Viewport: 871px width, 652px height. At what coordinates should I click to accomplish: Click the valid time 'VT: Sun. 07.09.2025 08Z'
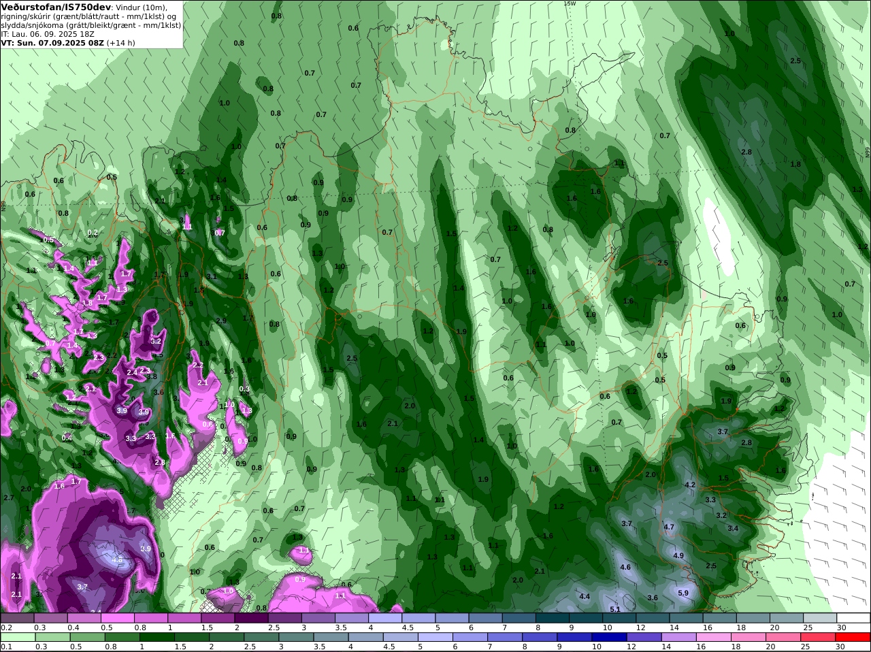coord(52,43)
